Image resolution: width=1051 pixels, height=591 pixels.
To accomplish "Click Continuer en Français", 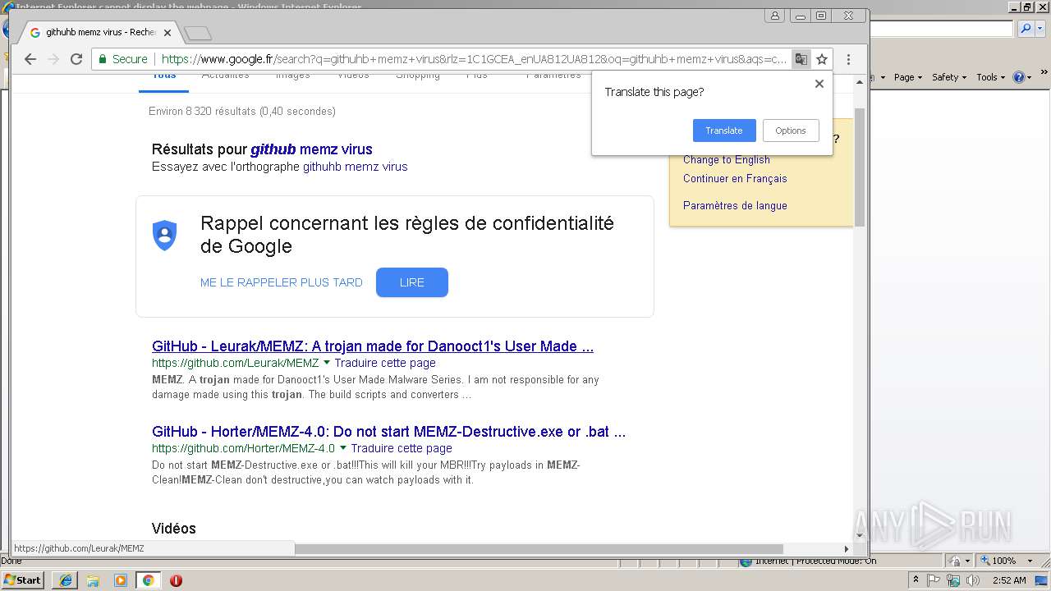I will (735, 179).
